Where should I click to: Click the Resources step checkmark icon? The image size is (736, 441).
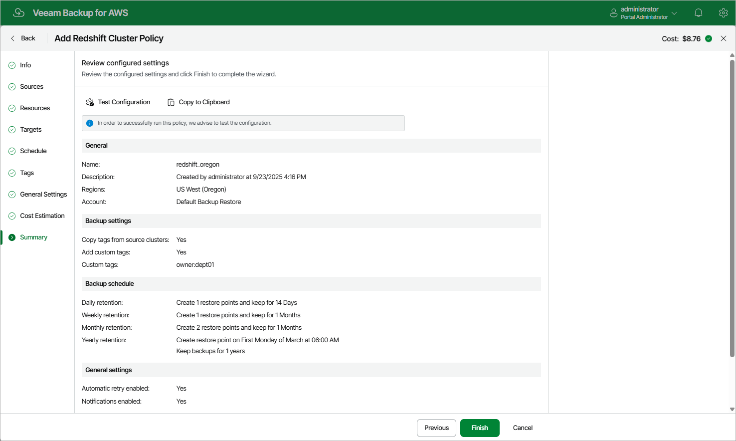(12, 108)
